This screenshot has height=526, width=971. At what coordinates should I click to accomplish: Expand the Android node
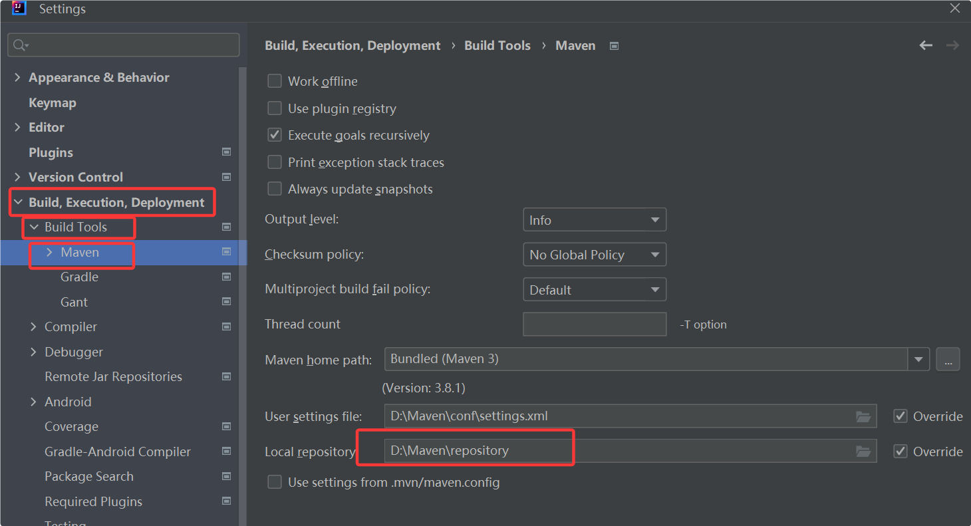(x=33, y=402)
